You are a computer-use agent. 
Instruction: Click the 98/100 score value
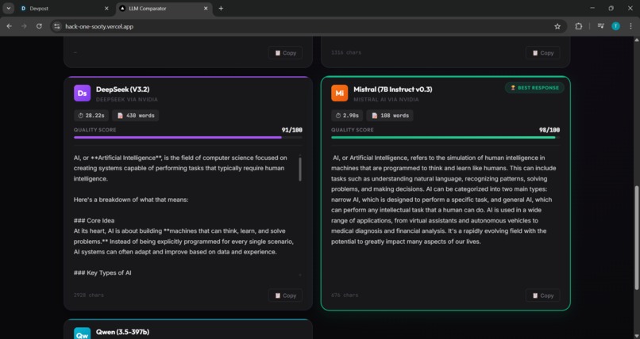[549, 130]
